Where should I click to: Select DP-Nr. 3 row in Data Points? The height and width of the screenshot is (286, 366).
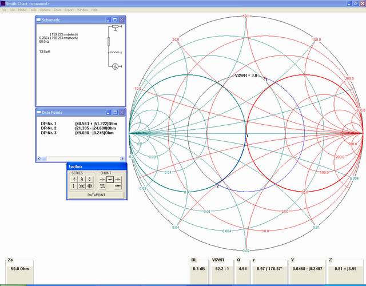tap(77, 133)
